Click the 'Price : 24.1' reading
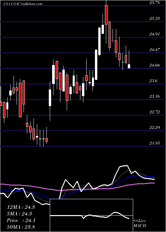Screen dimensions: 166x232 point(21,220)
